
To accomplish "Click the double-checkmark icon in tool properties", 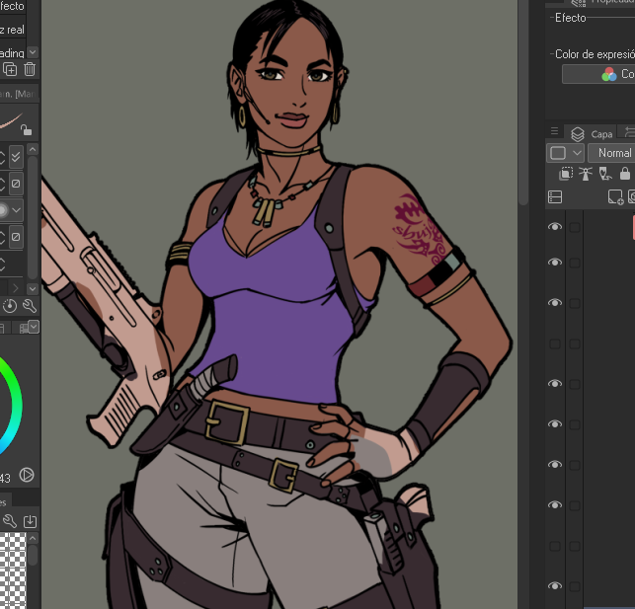I will [16, 157].
